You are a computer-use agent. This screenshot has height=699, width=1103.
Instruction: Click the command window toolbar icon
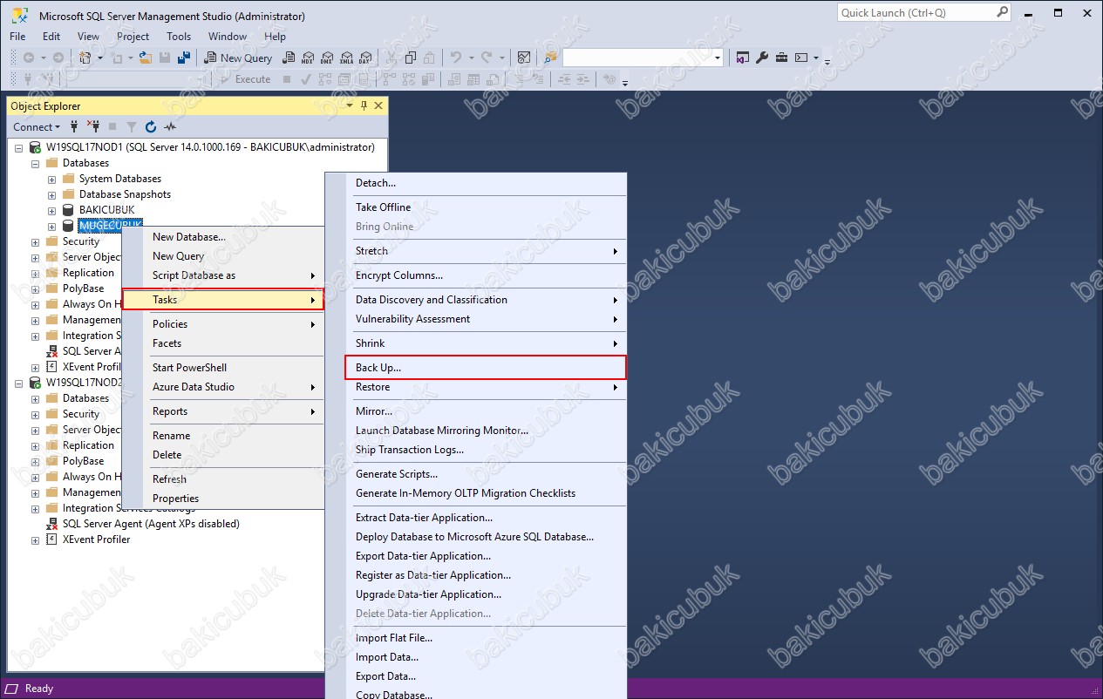[801, 58]
